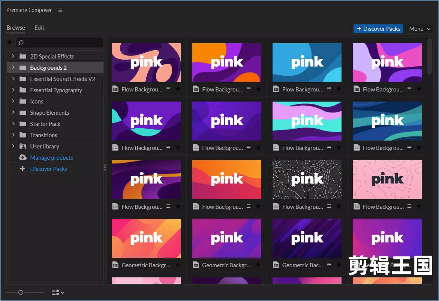Screen dimensions: 439x301
Task: Expand the Backgrounds 2 folder chevron
Action: point(13,67)
